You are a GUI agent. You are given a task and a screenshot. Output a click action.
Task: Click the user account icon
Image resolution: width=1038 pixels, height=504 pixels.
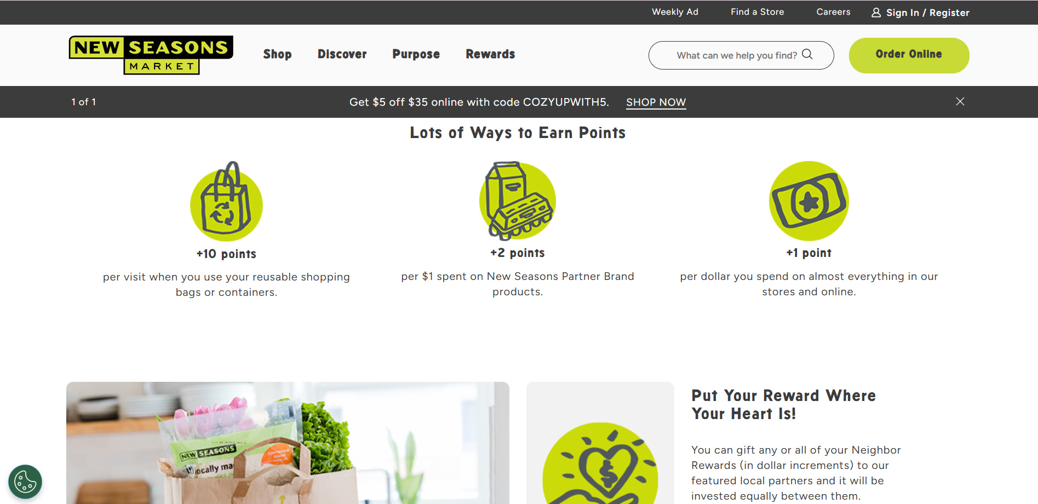click(876, 13)
